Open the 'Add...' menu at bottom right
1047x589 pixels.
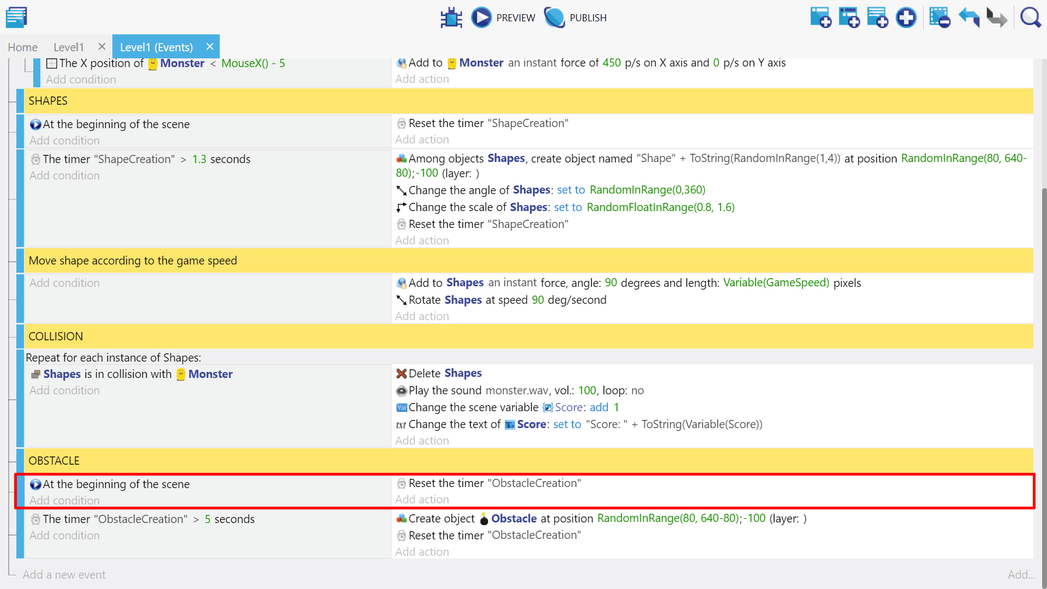click(1021, 574)
